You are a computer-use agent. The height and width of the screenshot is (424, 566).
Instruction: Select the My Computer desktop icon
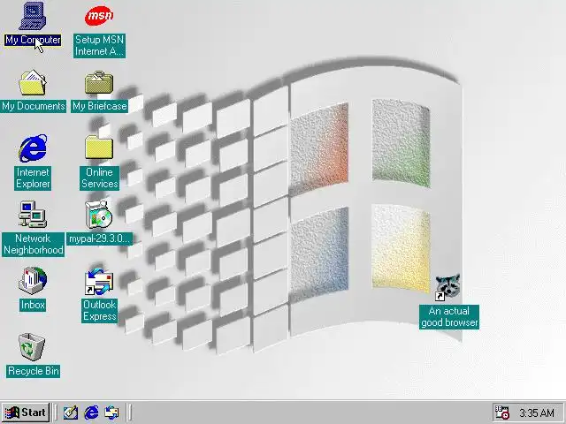(33, 17)
